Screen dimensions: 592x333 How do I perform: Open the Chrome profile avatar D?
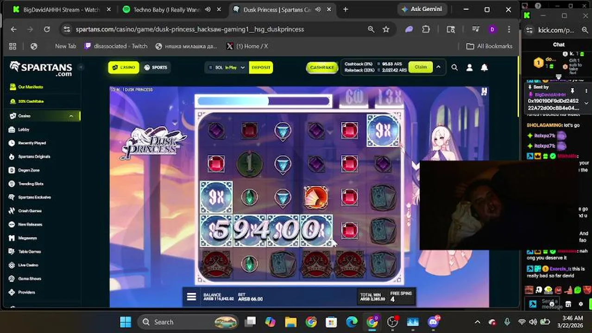click(492, 29)
